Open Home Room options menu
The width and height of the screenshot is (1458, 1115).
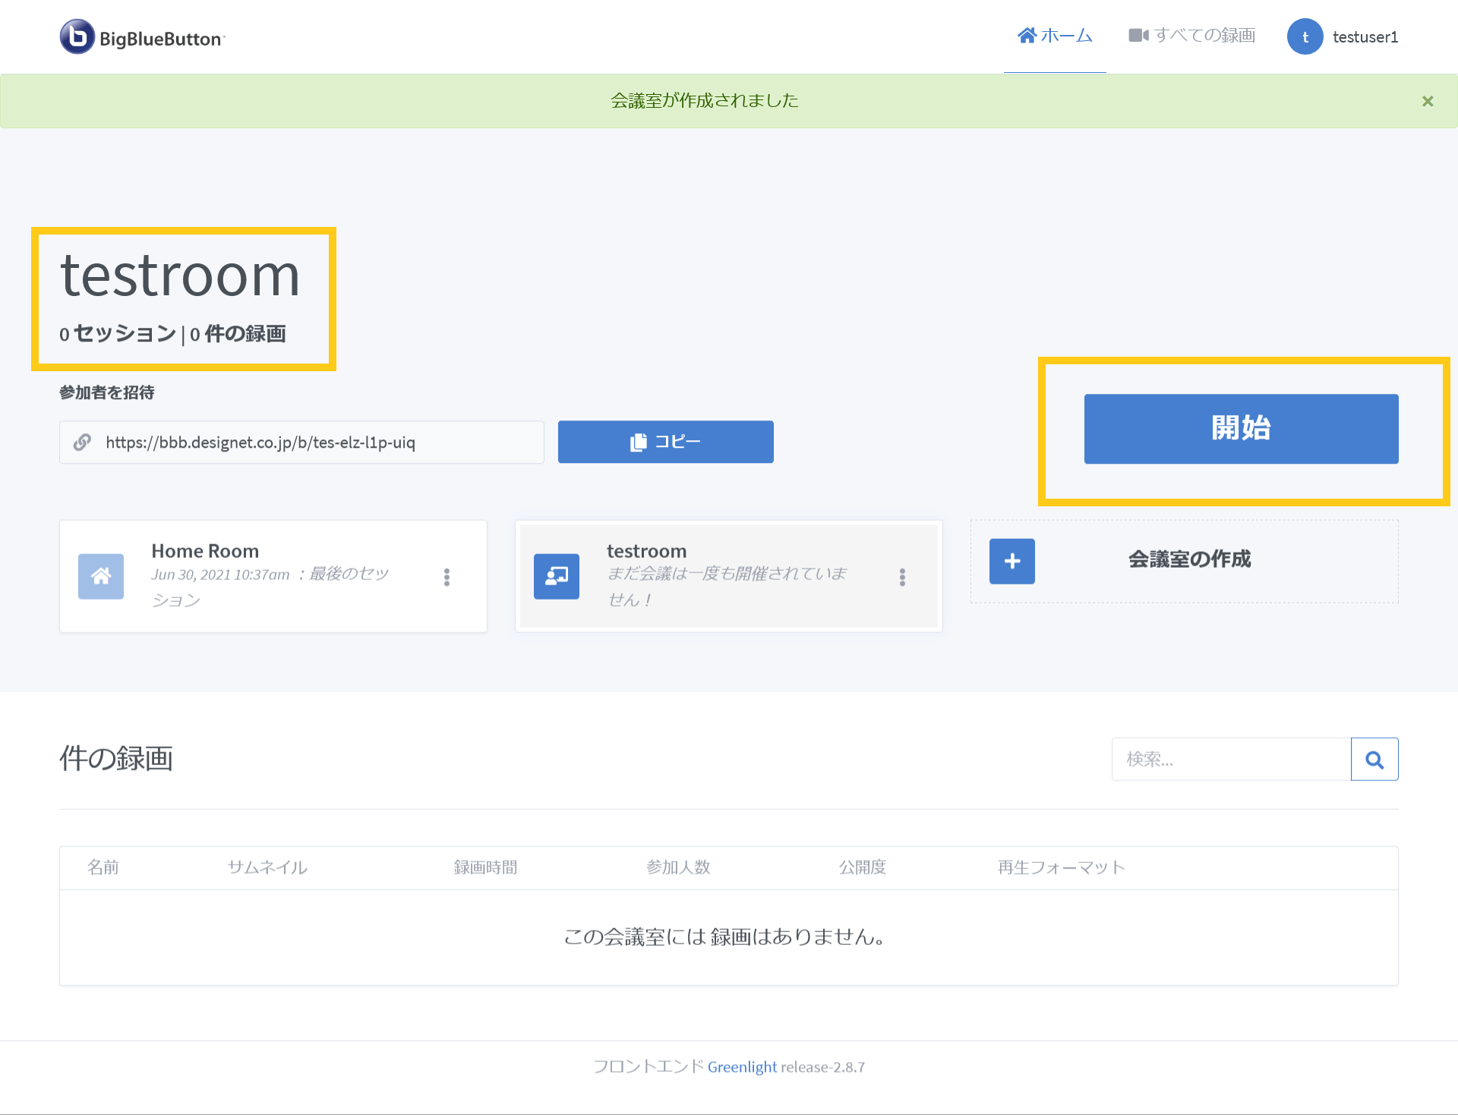click(x=447, y=577)
